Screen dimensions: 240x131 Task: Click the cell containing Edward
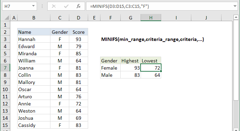click(34, 46)
